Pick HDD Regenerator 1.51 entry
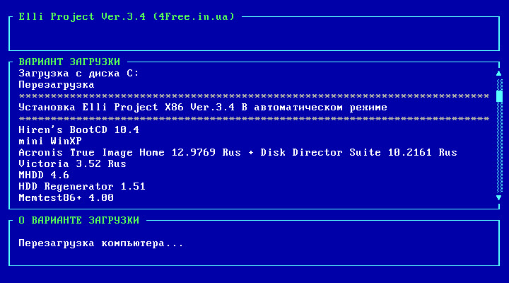 pyautogui.click(x=82, y=187)
